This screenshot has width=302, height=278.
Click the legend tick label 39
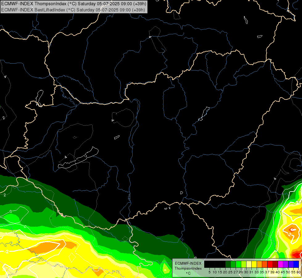click(x=272, y=272)
